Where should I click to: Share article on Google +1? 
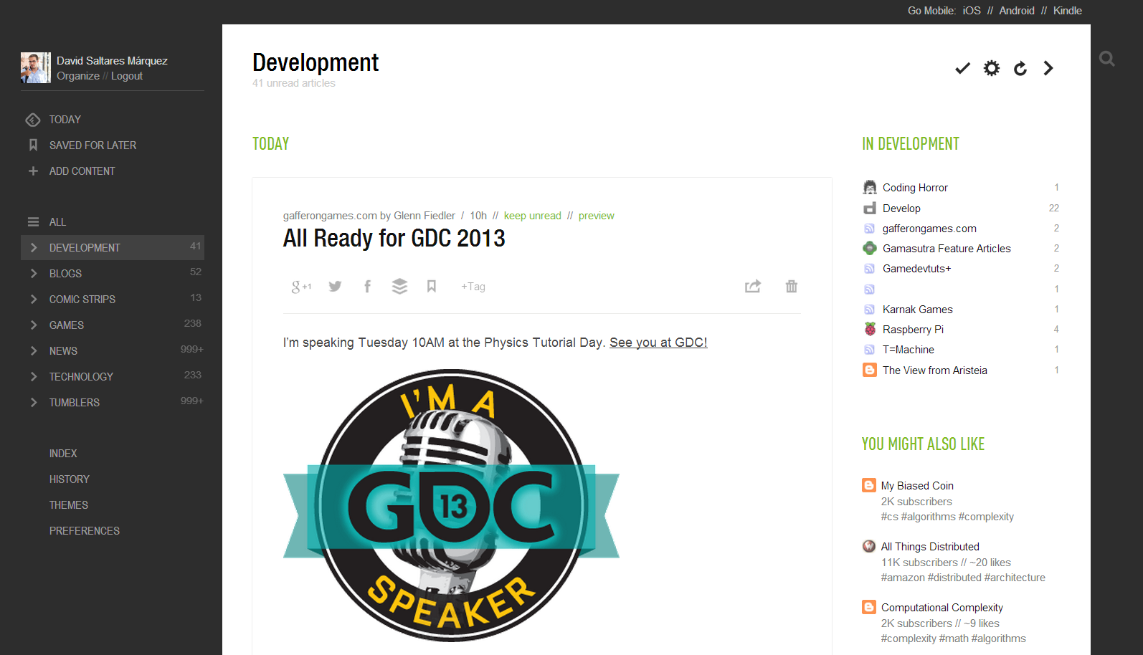(301, 287)
